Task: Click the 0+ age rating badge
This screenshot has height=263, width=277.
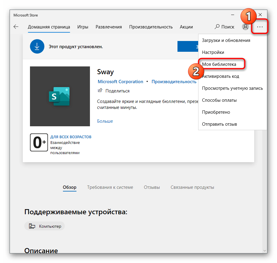Action: 39,142
